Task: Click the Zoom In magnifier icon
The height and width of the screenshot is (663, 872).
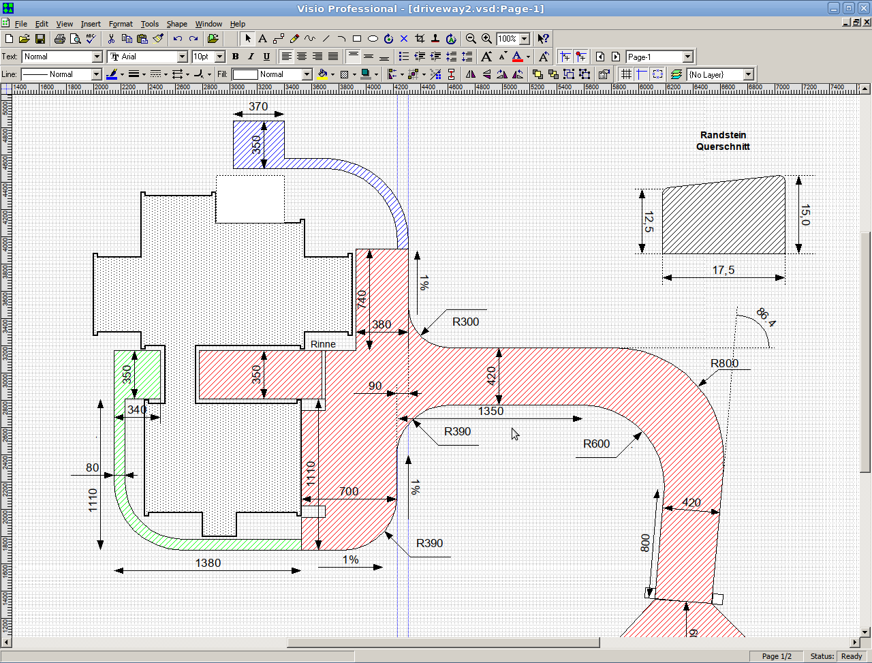Action: (x=486, y=39)
